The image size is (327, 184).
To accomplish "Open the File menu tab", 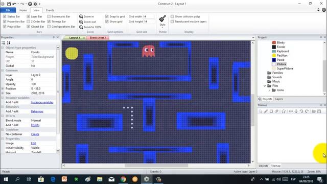I will [x=8, y=10].
